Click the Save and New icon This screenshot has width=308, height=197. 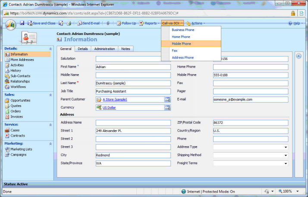click(61, 23)
